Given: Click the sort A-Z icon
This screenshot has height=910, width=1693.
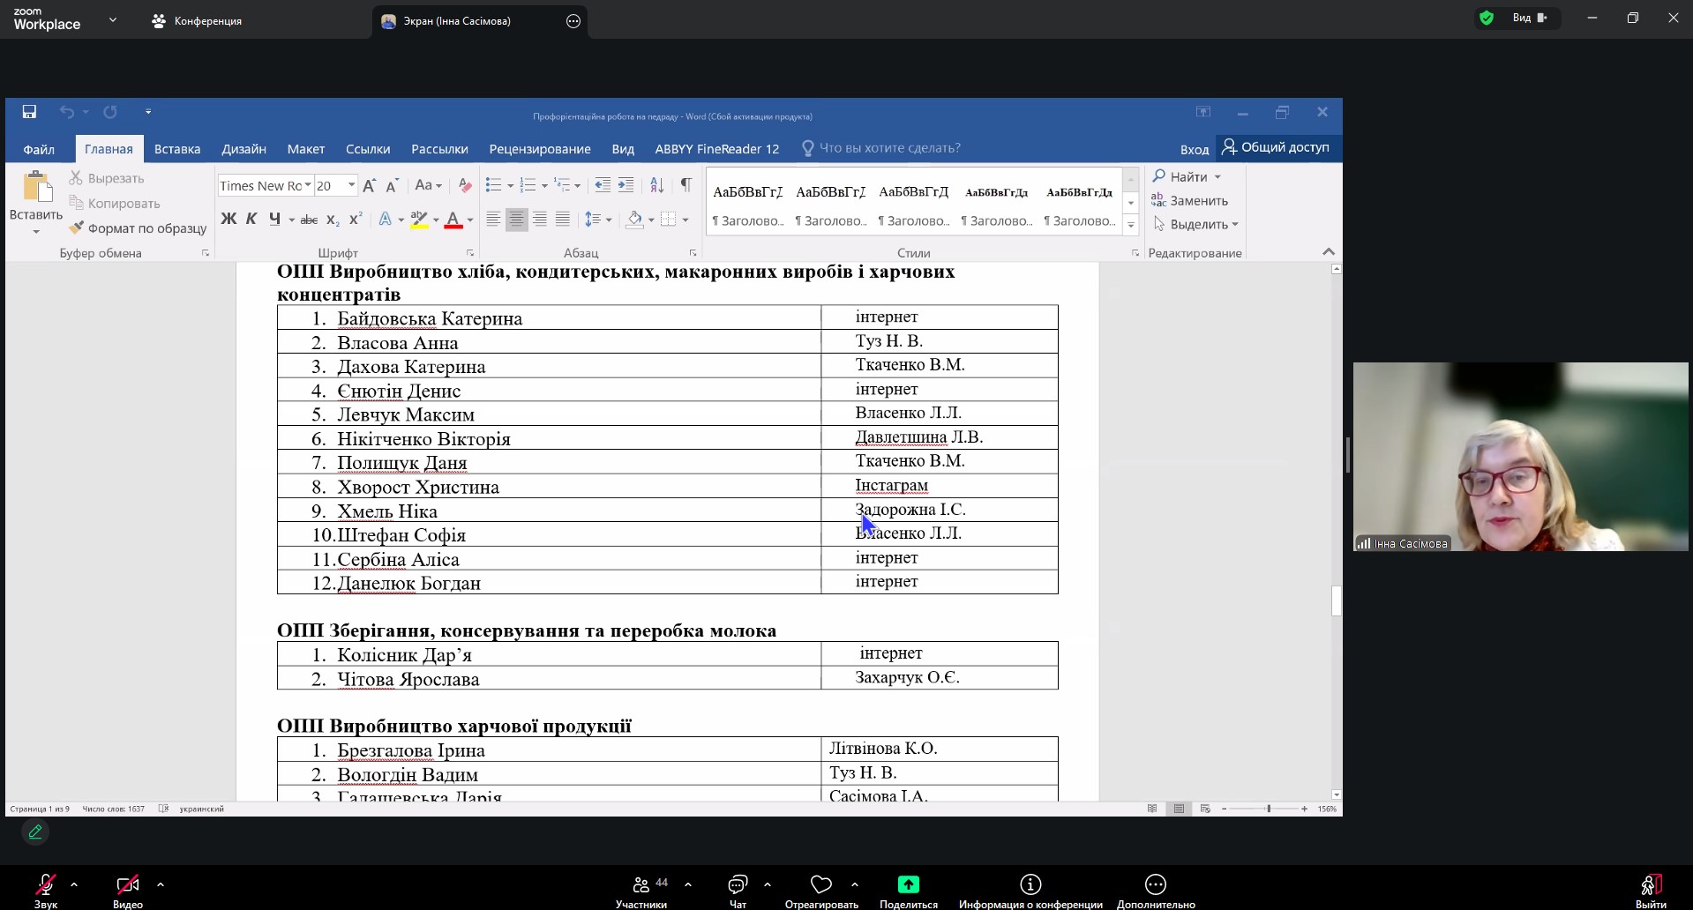Looking at the screenshot, I should click(x=656, y=185).
